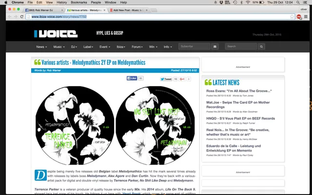Open Real Nois In The Groove story

[238, 132]
